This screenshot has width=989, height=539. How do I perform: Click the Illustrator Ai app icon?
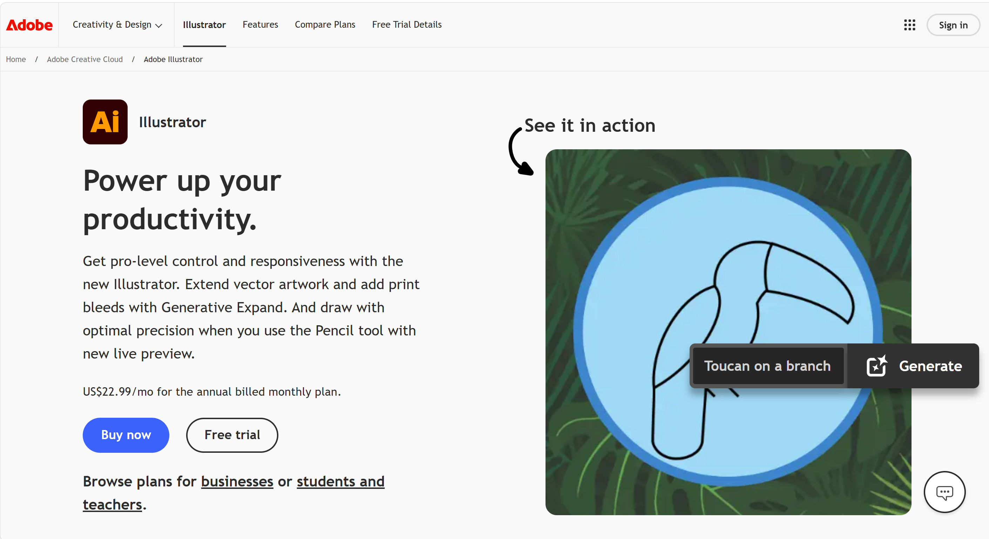click(x=105, y=122)
